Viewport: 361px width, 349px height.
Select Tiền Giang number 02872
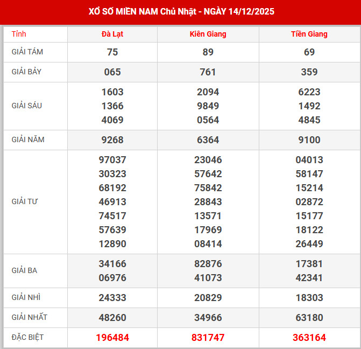pos(309,202)
